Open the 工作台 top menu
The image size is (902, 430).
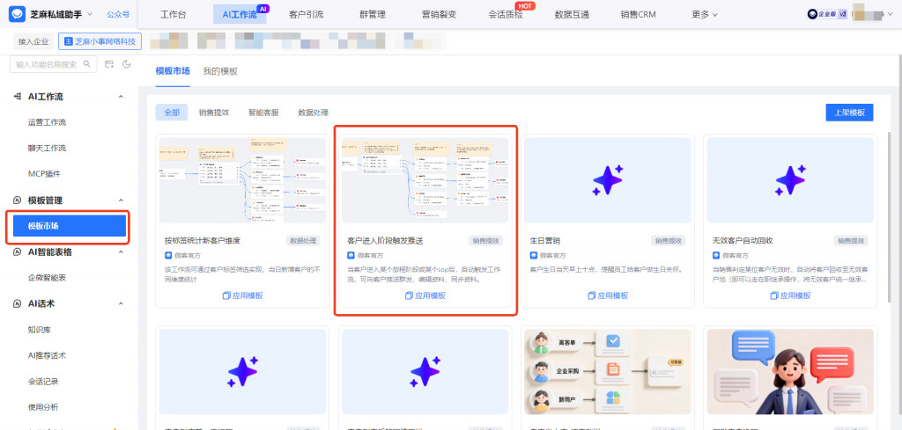(174, 14)
